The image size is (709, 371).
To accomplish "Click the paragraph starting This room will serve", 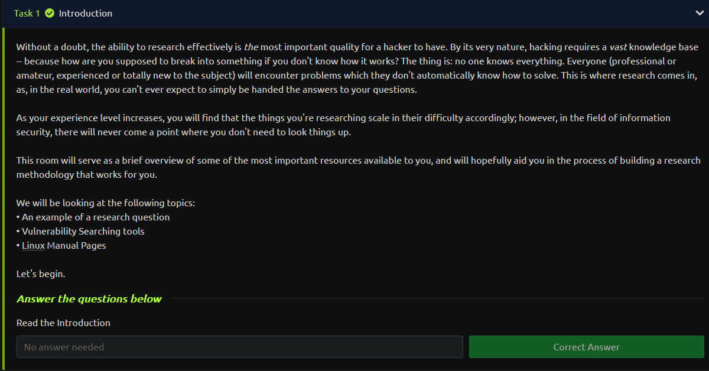I will 359,168.
